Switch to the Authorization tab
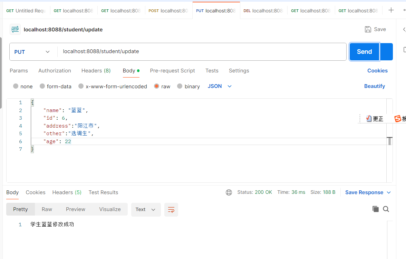The height and width of the screenshot is (259, 406). coord(55,71)
